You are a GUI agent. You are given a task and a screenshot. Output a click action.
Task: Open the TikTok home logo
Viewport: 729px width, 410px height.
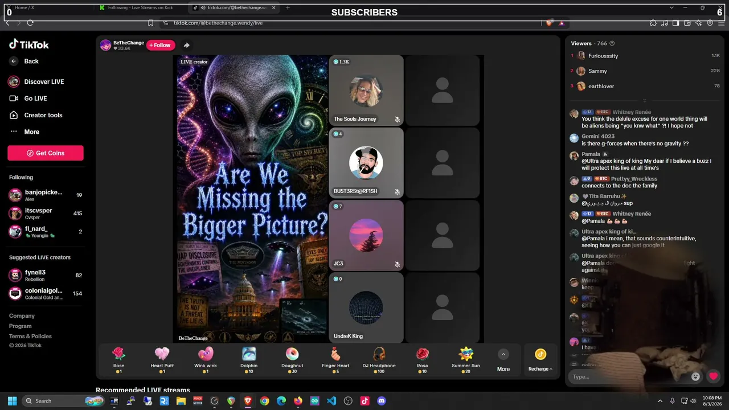[x=29, y=44]
